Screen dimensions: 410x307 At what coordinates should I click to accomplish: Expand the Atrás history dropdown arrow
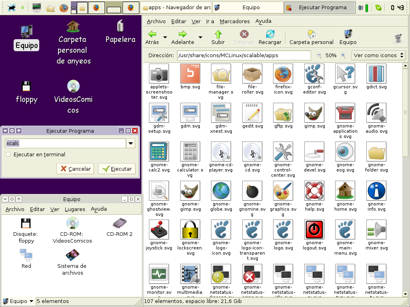(x=165, y=37)
